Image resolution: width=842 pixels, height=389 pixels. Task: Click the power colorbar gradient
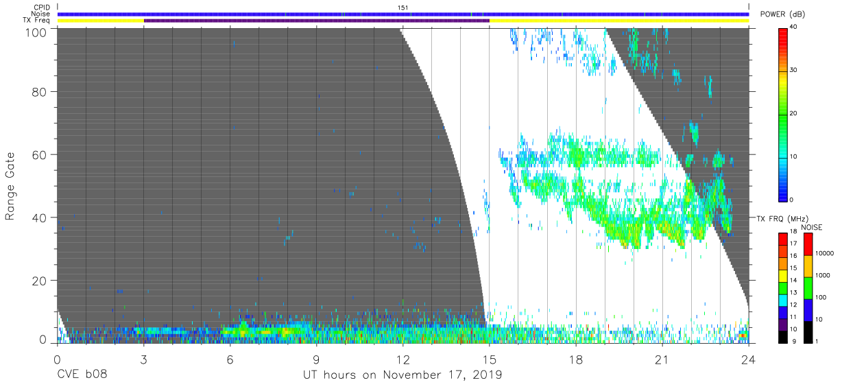pos(783,114)
